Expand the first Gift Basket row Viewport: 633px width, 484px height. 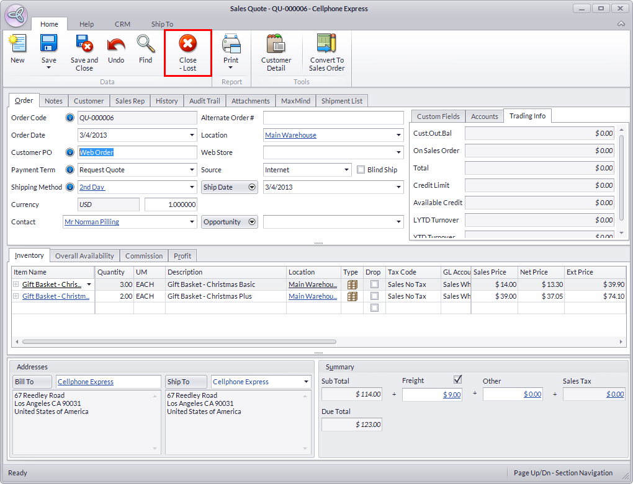(x=16, y=284)
